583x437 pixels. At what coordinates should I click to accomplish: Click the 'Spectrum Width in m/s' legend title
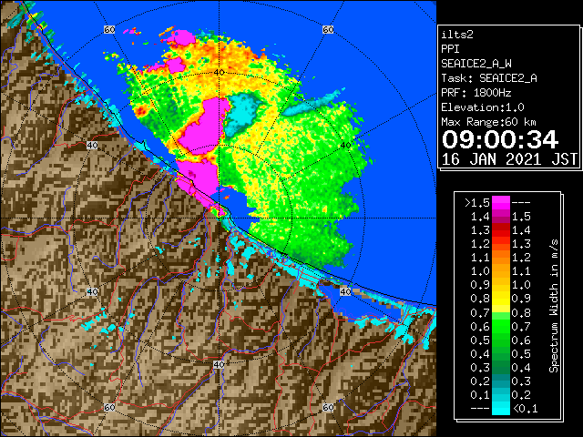click(553, 306)
